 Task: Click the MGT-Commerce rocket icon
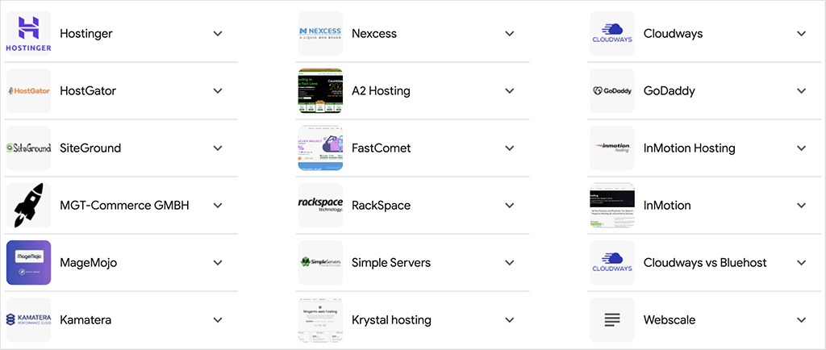28,206
